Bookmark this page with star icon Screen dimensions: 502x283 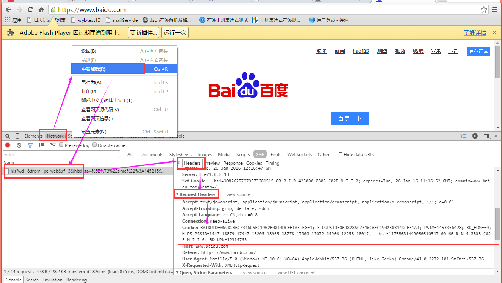coord(484,9)
